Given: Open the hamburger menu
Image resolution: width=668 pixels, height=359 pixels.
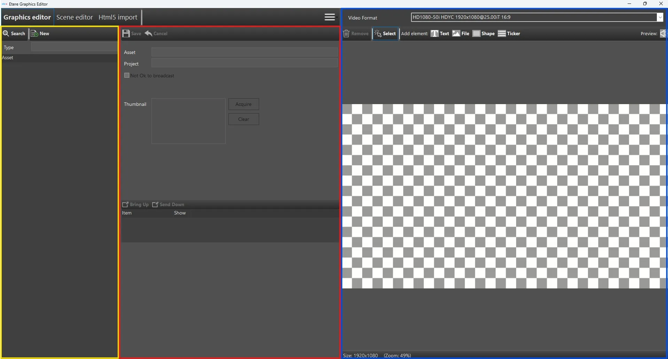Looking at the screenshot, I should (330, 17).
